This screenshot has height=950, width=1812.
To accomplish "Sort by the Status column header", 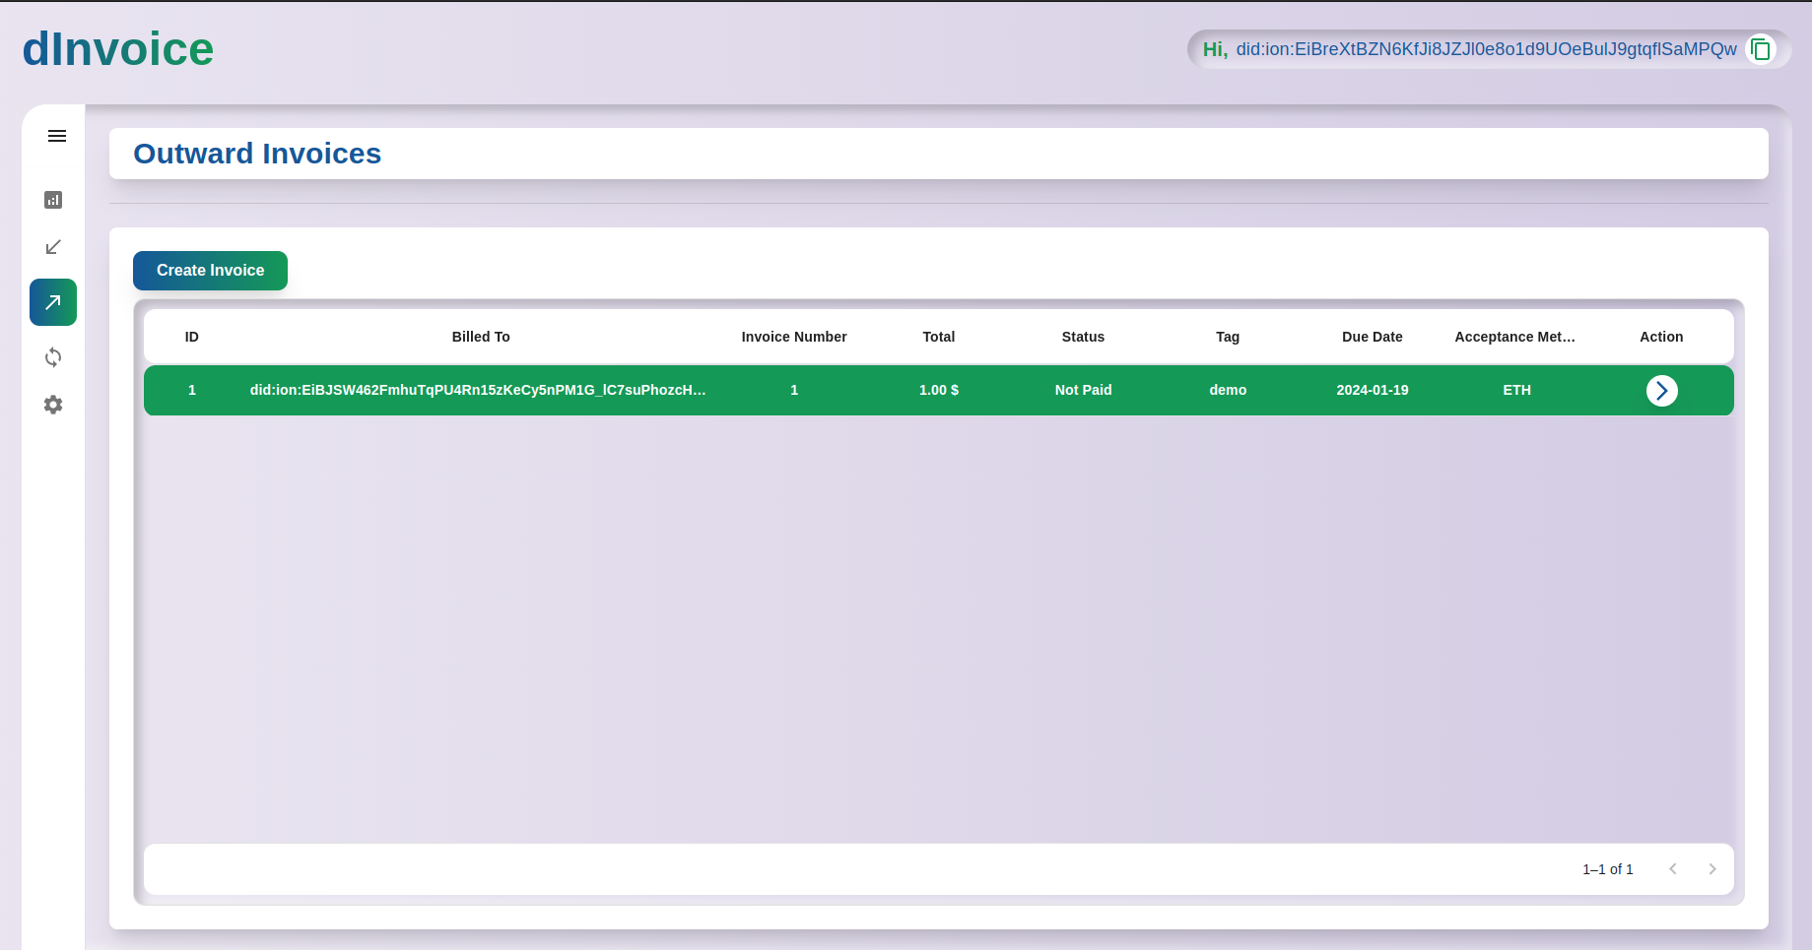I will click(1083, 337).
